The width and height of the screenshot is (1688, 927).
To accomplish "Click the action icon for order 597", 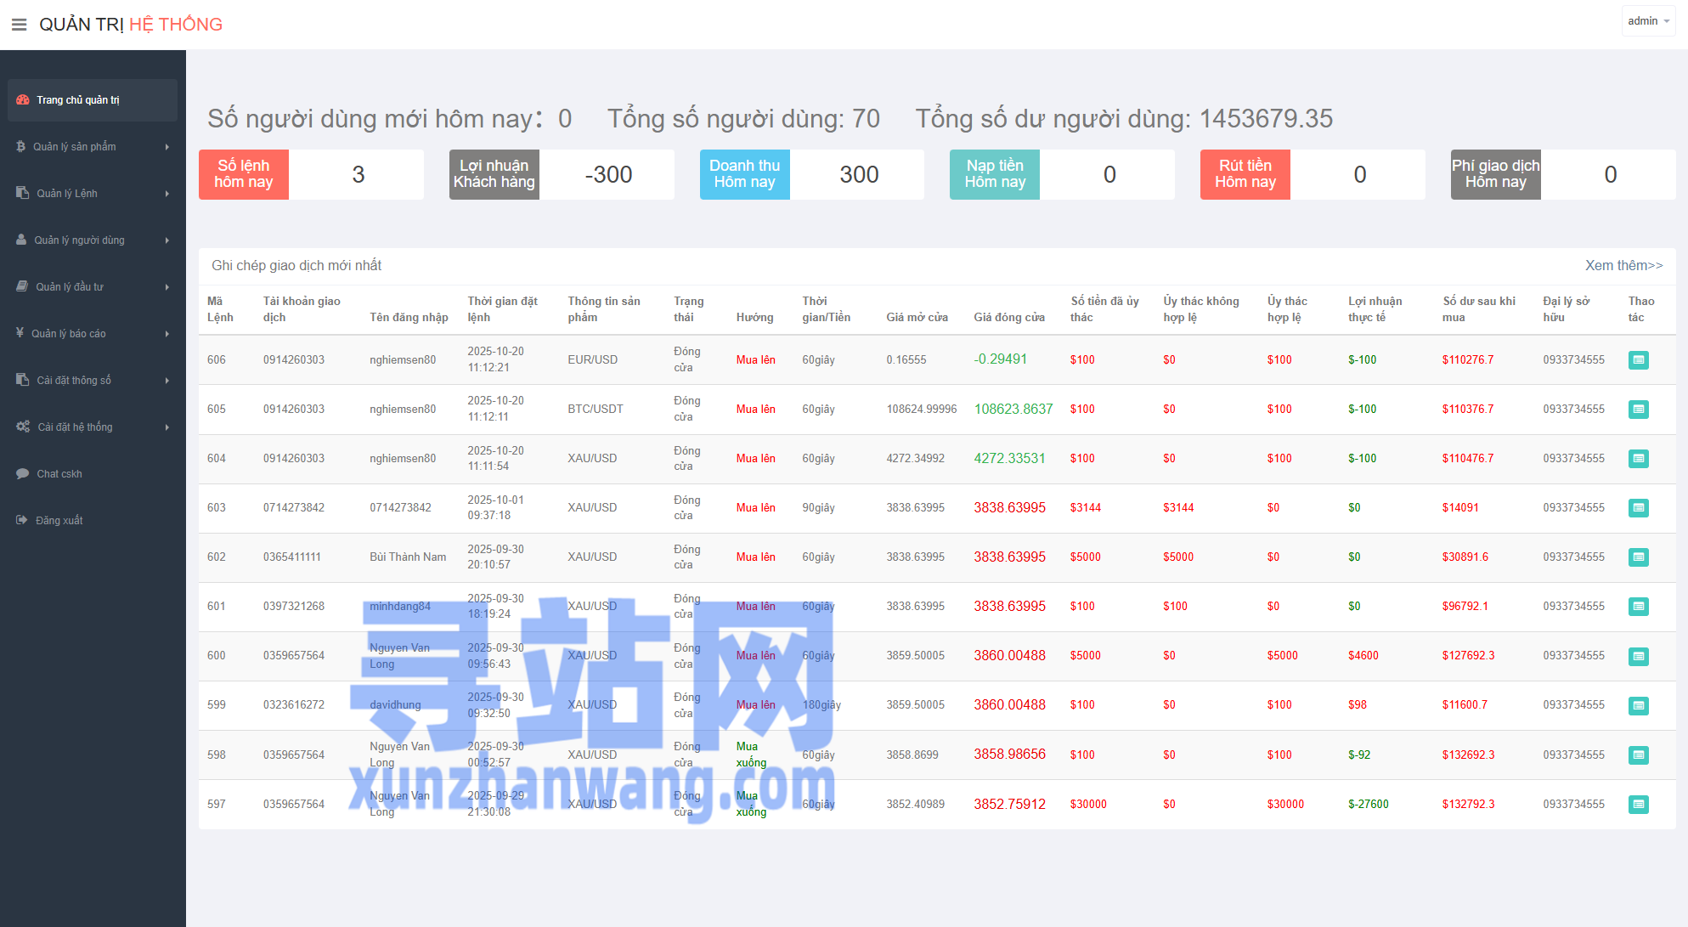I will (x=1638, y=805).
